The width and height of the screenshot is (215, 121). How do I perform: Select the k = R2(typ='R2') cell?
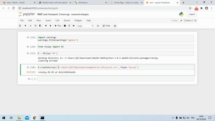tap(116, 53)
